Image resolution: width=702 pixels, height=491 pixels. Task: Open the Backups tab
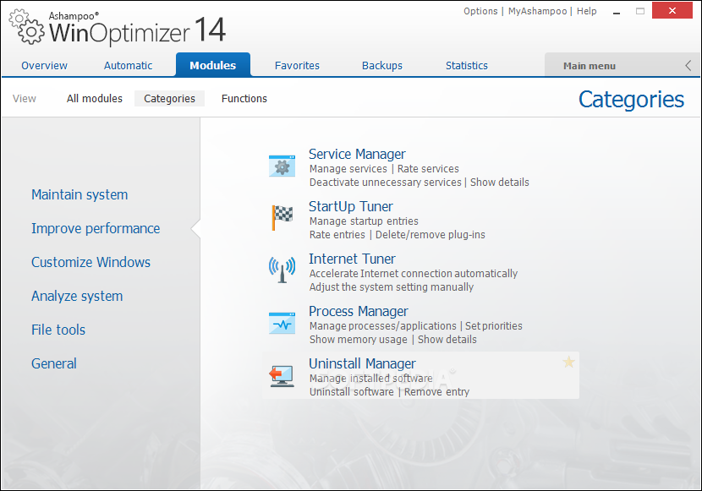pos(382,65)
